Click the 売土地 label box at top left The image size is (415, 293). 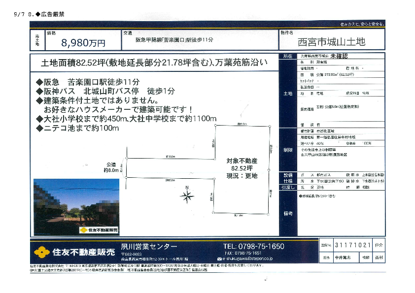coord(37,40)
